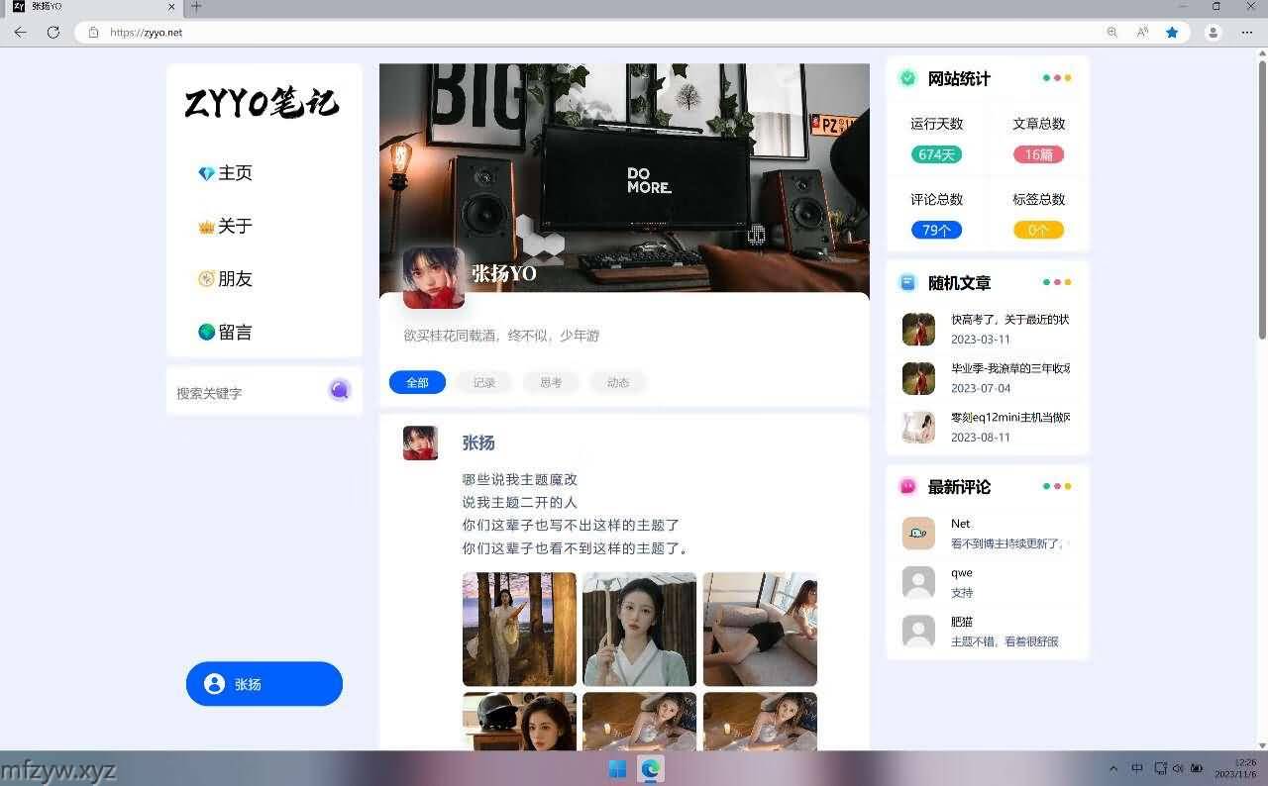1268x786 pixels.
Task: Open the 毕业季 random article link
Action: 1009,368
